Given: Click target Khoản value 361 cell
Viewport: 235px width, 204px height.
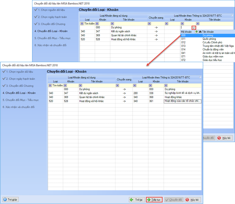Looking at the screenshot, I should point(156,101).
